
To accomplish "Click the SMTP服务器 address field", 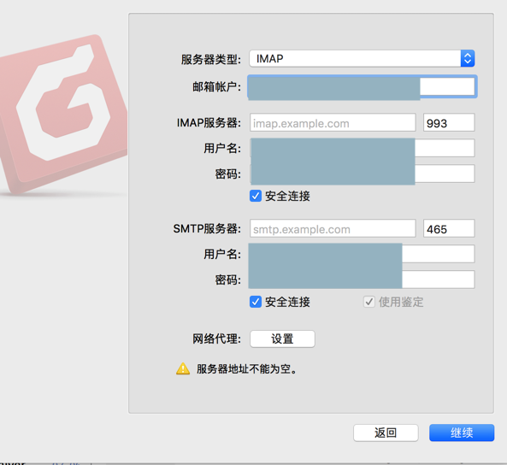I will [x=333, y=228].
